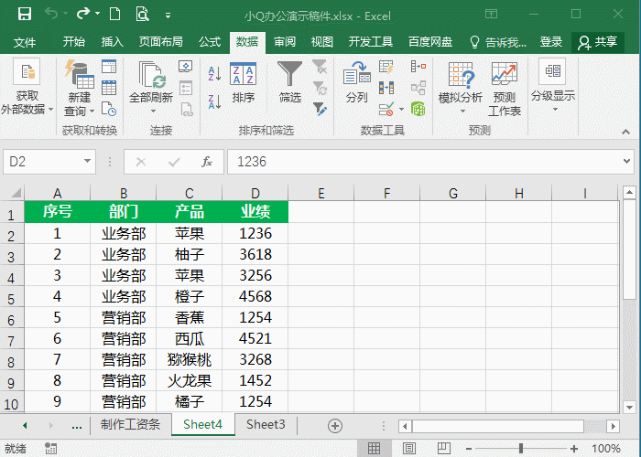
Task: Save the workbook with the floppy icon
Action: point(25,15)
